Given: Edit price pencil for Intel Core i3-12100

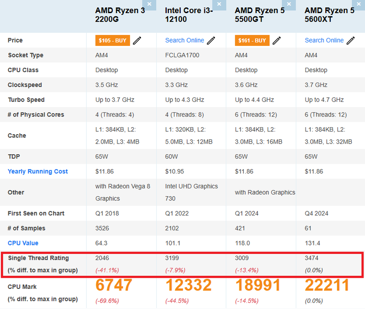Looking at the screenshot, I should pyautogui.click(x=211, y=41).
